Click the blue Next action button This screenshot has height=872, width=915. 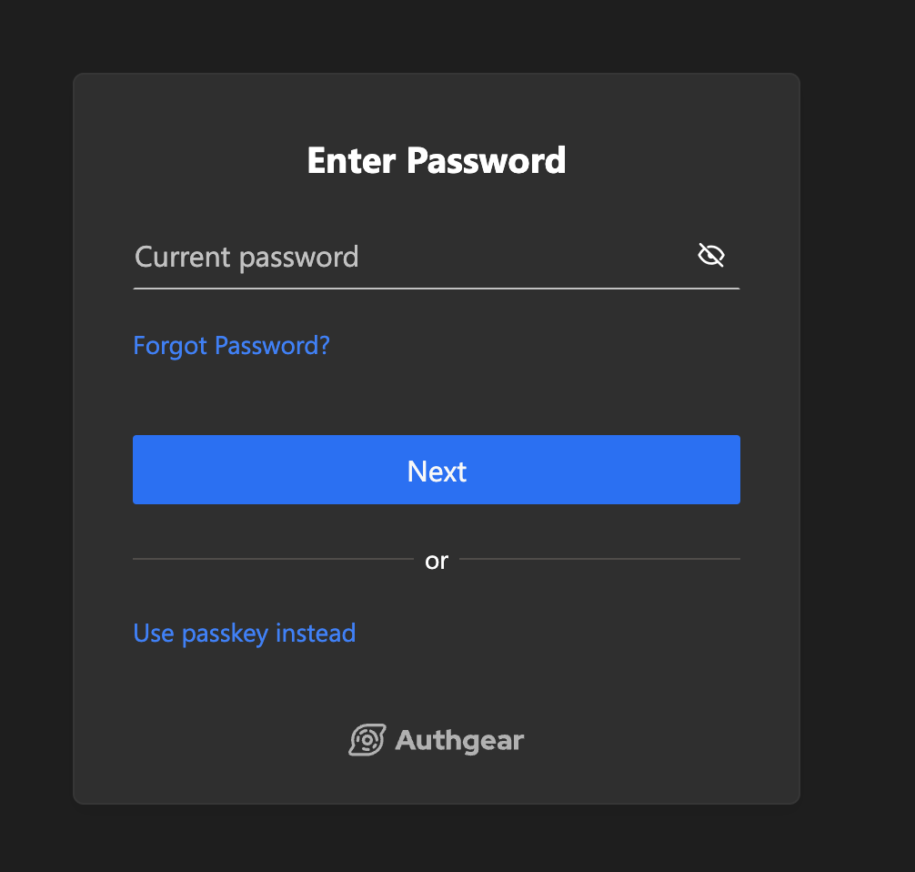click(437, 470)
